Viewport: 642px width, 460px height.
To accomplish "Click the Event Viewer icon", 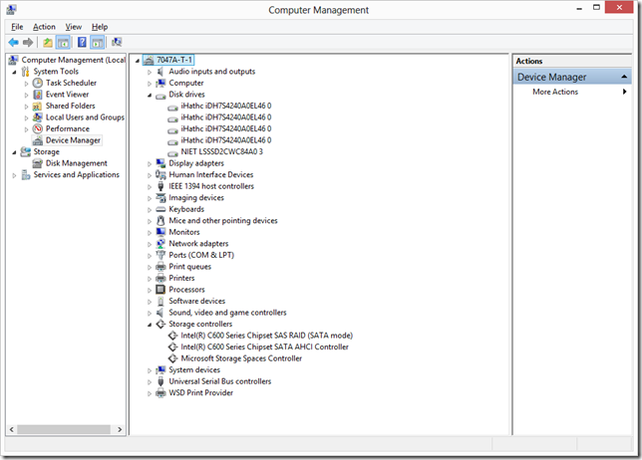I will click(x=38, y=95).
